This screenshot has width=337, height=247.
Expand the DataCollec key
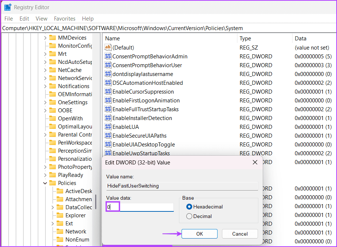point(53,207)
